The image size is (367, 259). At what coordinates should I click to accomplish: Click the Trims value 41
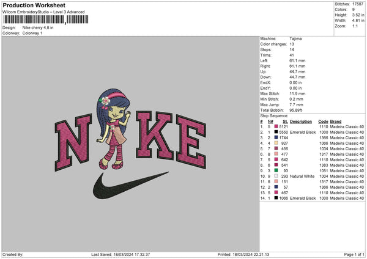pos(292,55)
